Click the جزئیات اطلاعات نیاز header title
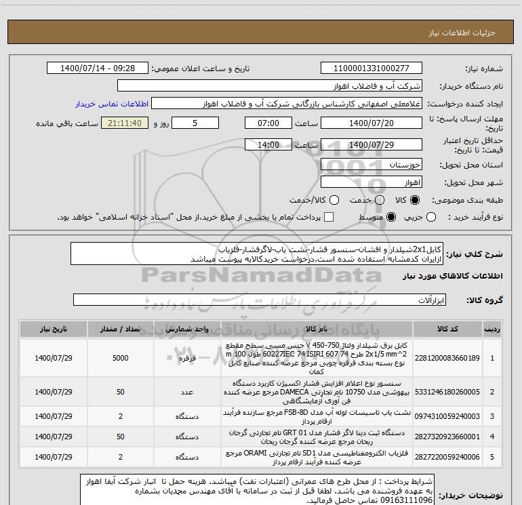522x505 pixels. coord(462,33)
